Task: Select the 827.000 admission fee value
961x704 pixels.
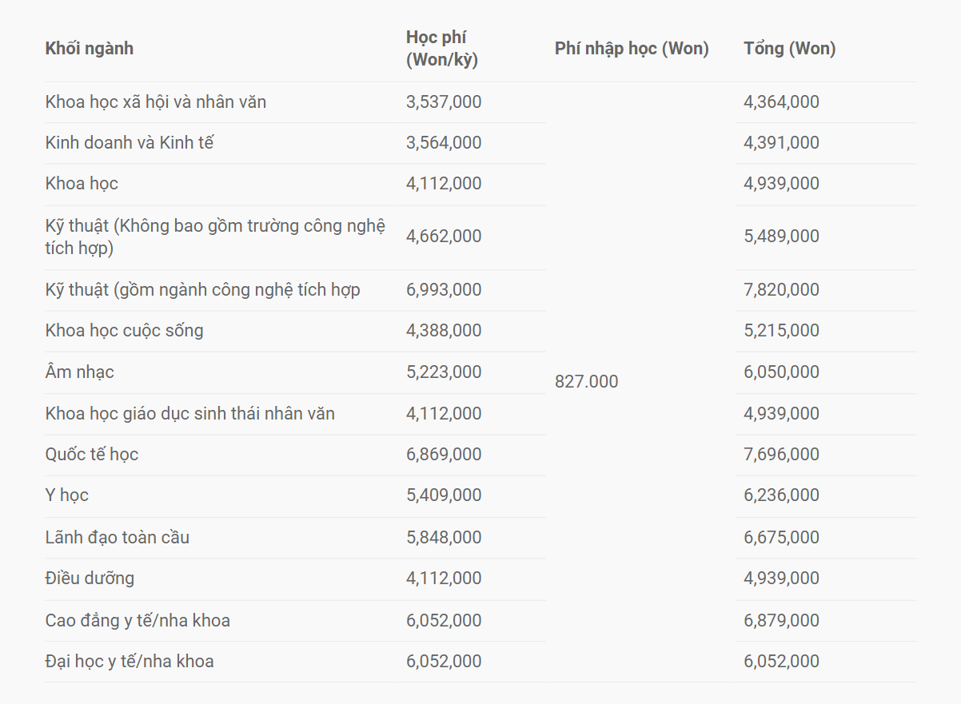Action: click(586, 382)
